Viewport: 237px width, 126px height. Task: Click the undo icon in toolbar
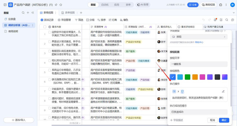(204, 20)
